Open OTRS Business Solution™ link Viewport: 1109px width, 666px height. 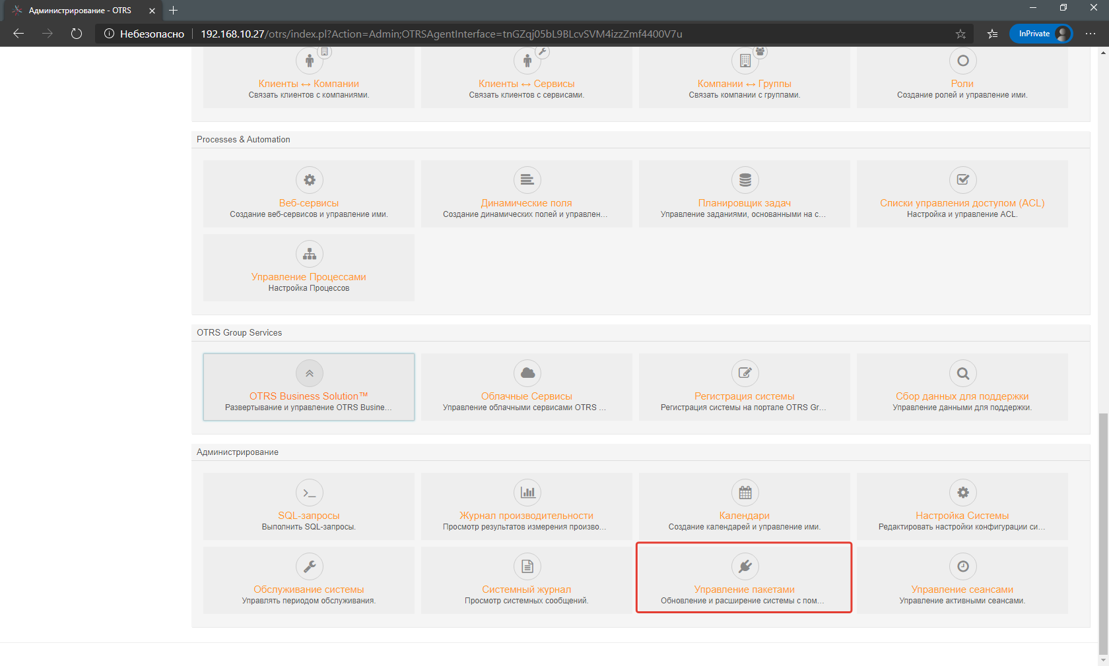tap(309, 396)
